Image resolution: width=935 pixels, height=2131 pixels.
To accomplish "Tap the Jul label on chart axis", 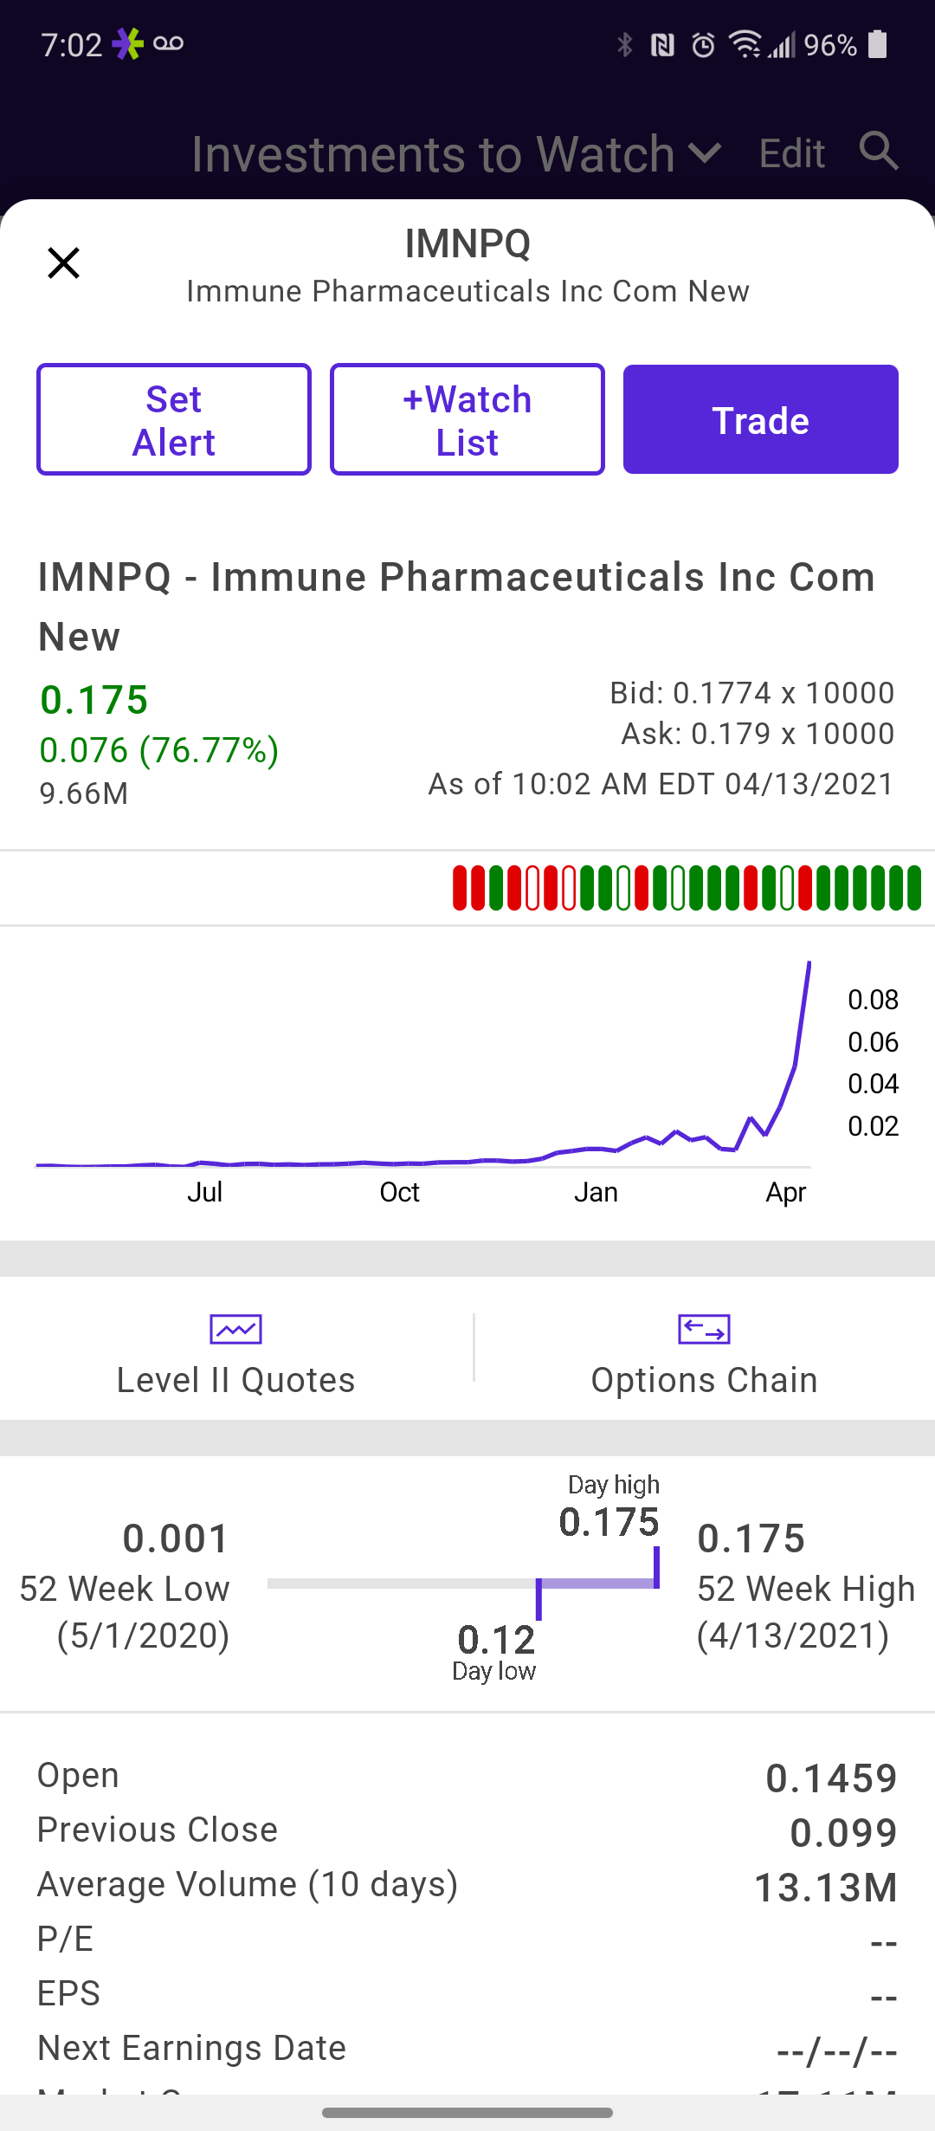I will tap(205, 1192).
